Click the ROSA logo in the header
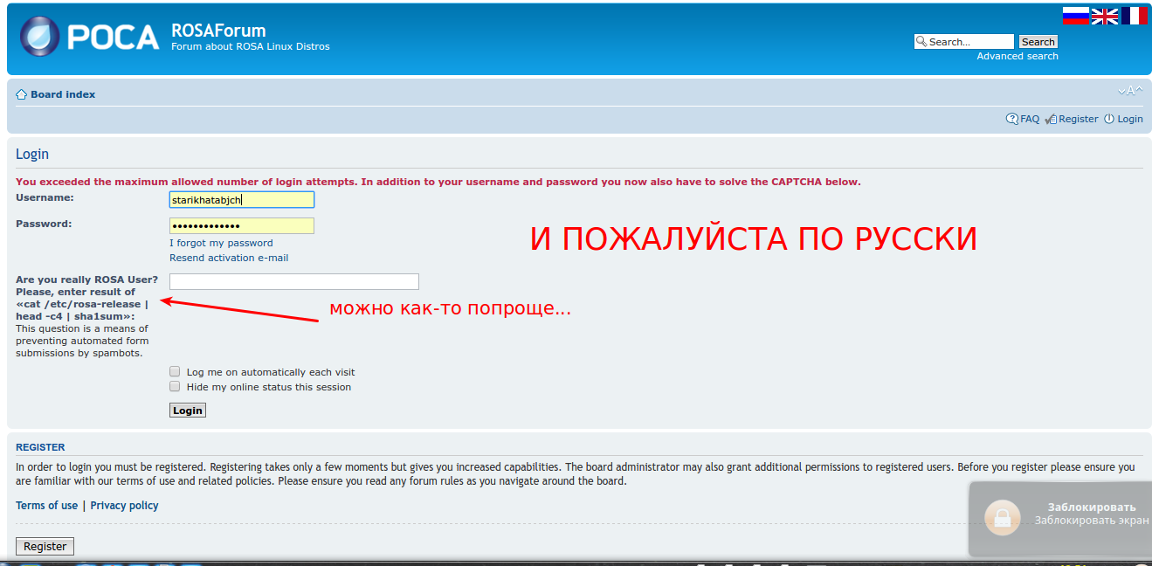 pos(90,37)
